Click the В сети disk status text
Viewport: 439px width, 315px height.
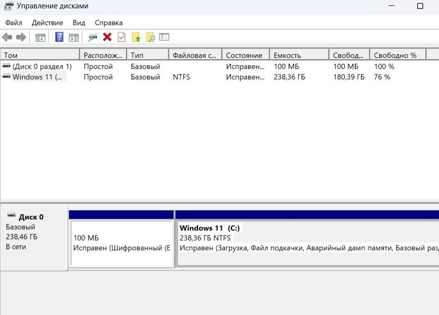point(16,246)
